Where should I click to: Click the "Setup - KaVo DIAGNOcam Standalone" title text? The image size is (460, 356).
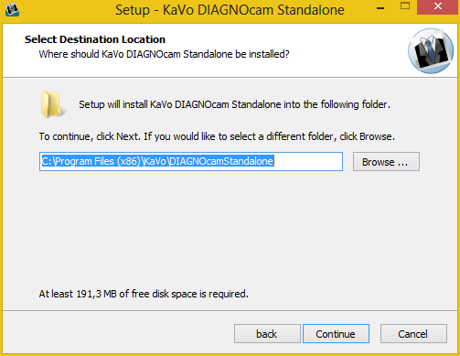point(230,10)
